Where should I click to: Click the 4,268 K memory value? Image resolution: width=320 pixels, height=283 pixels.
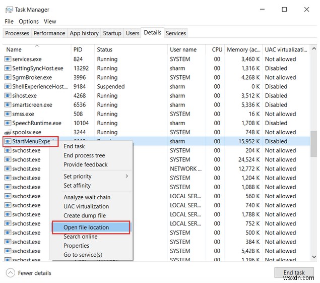coord(250,78)
